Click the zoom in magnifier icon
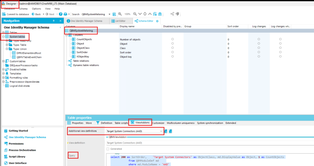The width and height of the screenshot is (314, 166). 120,14
